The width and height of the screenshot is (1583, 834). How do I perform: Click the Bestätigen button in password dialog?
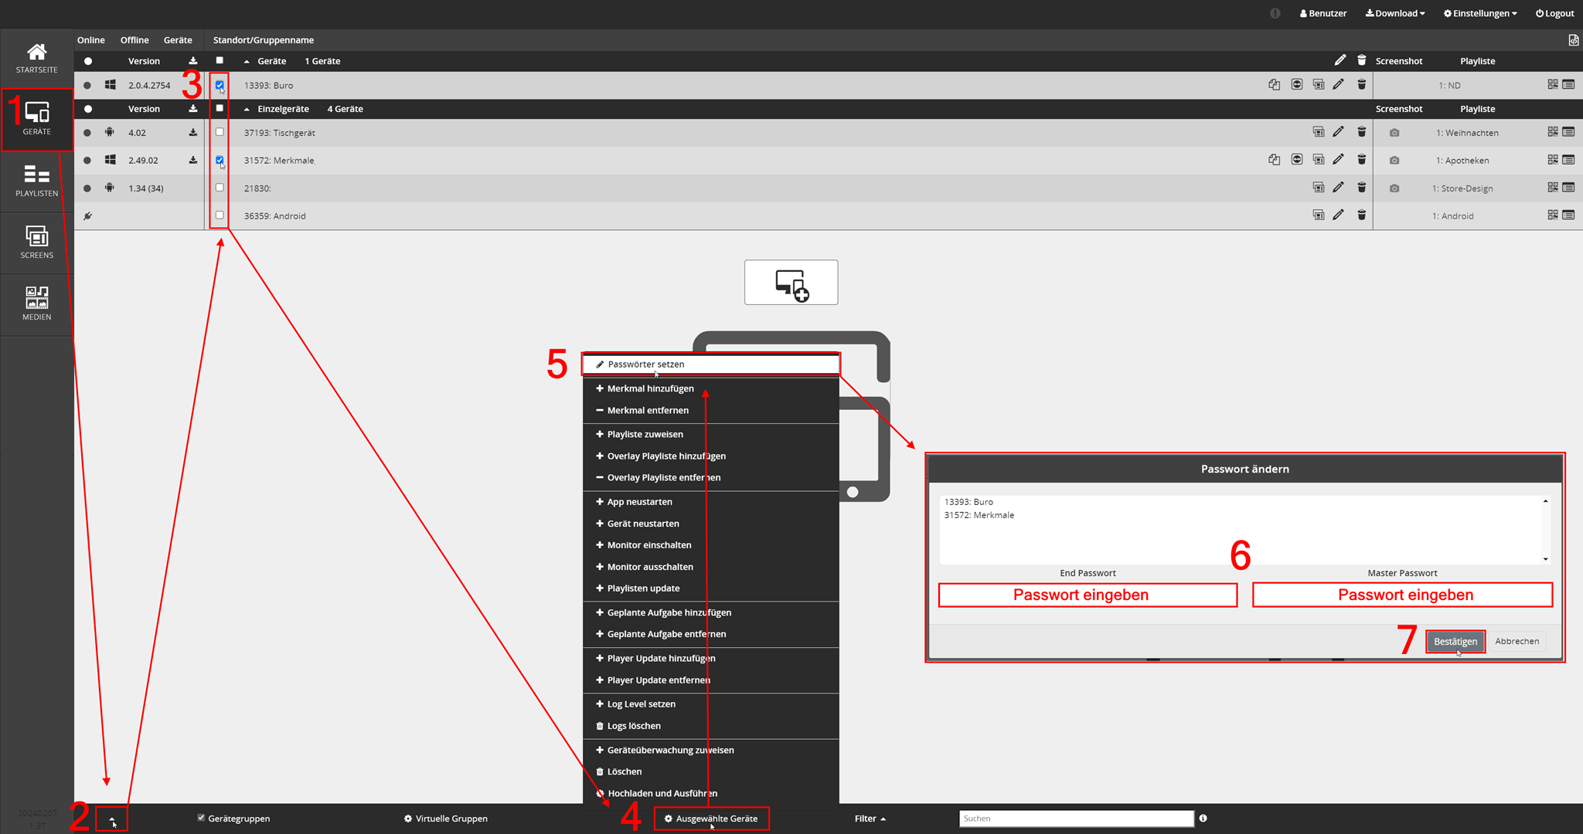click(x=1455, y=642)
